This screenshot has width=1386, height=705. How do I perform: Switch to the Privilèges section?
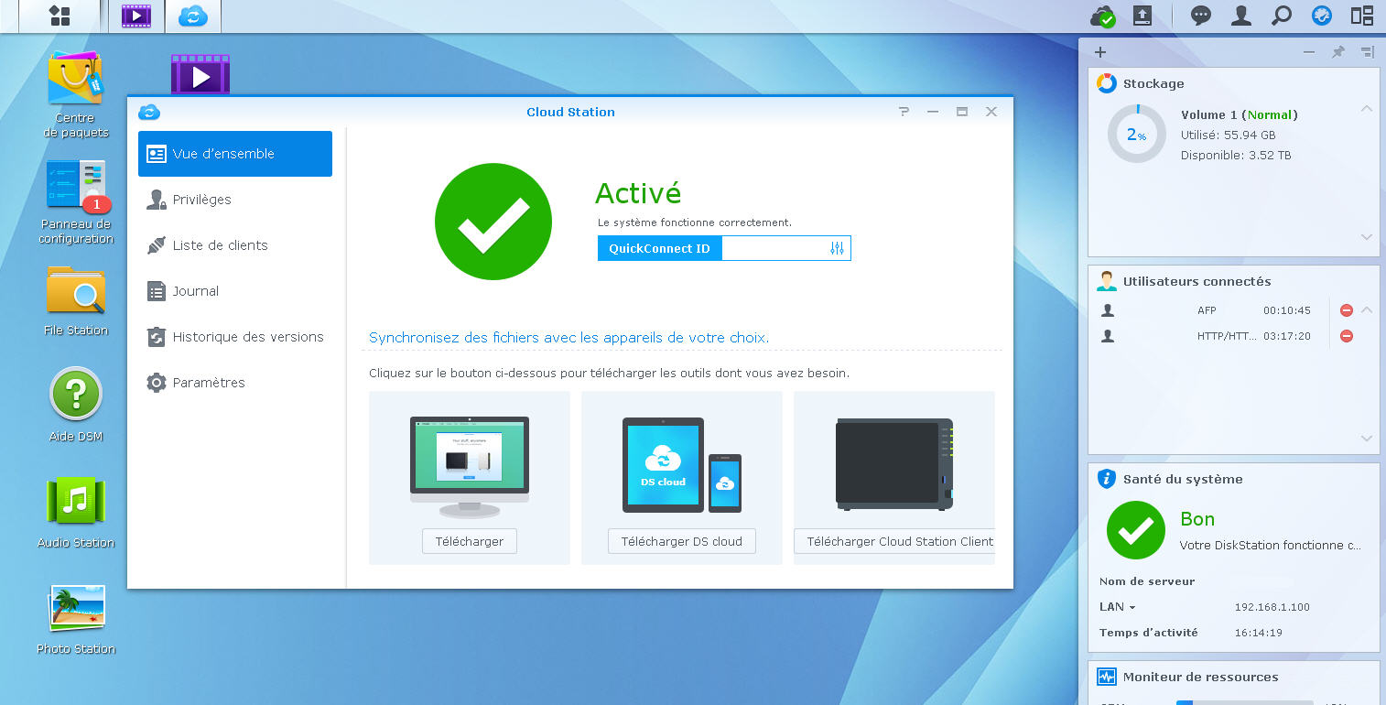[201, 200]
